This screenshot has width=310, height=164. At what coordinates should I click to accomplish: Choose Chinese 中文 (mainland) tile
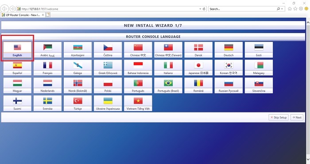[x=138, y=50]
